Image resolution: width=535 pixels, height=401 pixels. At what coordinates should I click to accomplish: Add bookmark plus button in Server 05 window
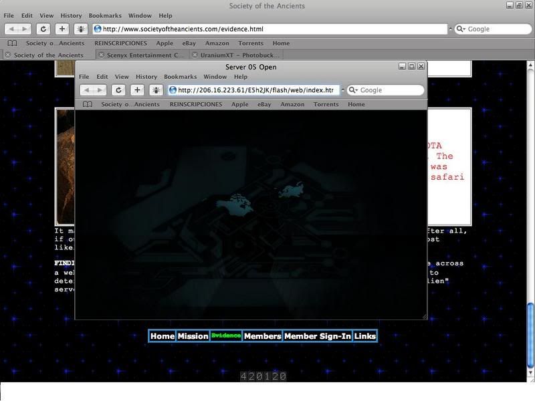[137, 90]
